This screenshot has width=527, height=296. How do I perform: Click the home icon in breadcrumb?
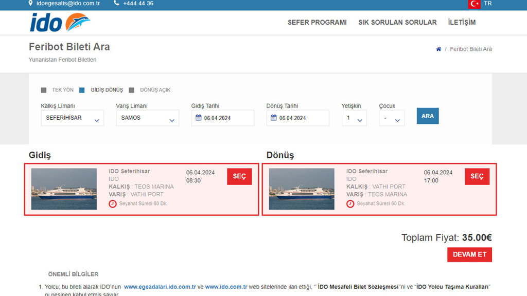438,49
